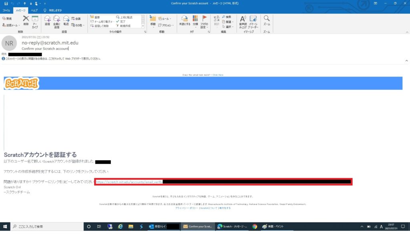
Task: Go to previous item with up arrow
Action: pyautogui.click(x=24, y=3)
